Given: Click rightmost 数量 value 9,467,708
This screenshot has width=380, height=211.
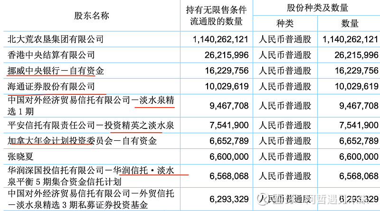Looking at the screenshot, I should (x=359, y=106).
